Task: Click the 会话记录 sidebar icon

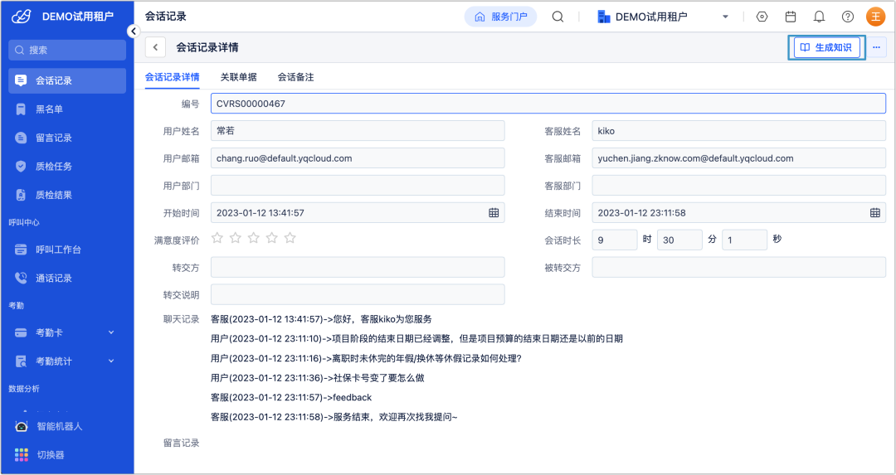Action: point(21,80)
